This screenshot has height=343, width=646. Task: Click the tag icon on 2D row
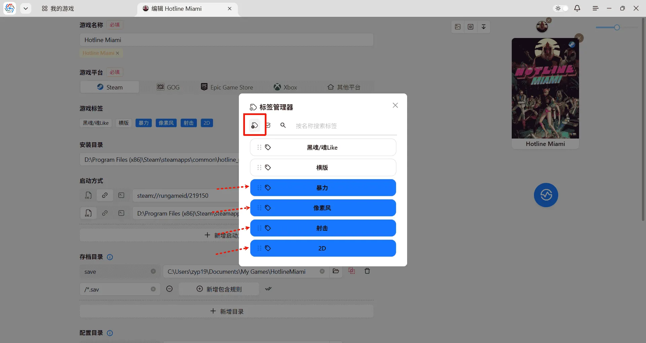point(268,248)
